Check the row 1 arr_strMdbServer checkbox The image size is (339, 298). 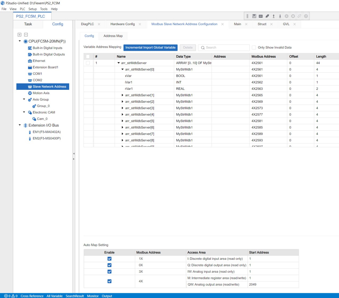pyautogui.click(x=88, y=63)
